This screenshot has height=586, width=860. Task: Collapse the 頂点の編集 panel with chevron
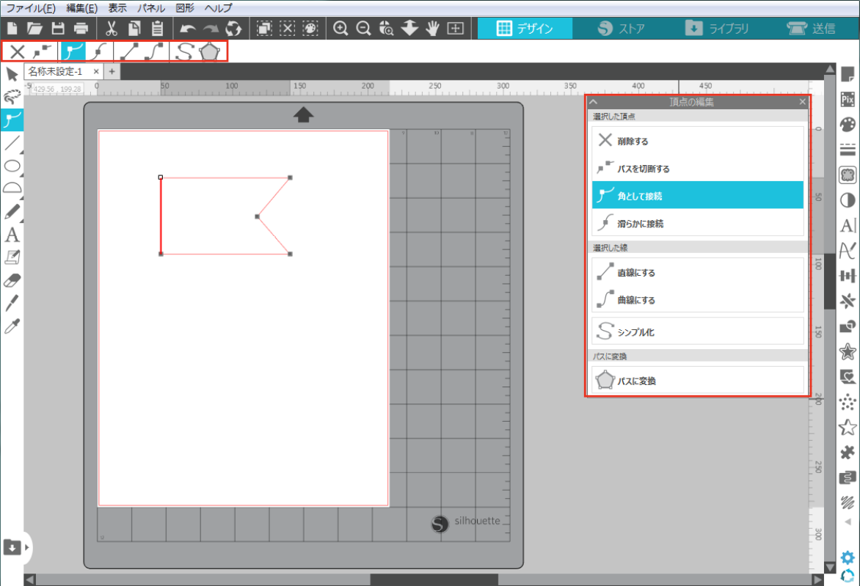pyautogui.click(x=594, y=102)
